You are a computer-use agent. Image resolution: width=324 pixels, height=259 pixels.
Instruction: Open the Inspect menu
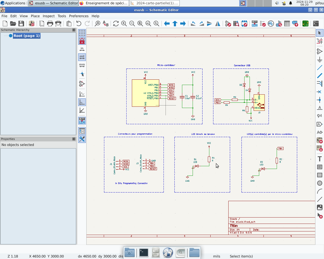[49, 16]
